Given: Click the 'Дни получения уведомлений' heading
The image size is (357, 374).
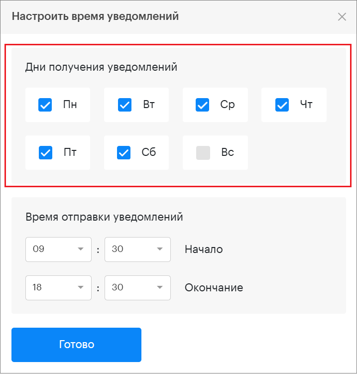Looking at the screenshot, I should coord(101,67).
